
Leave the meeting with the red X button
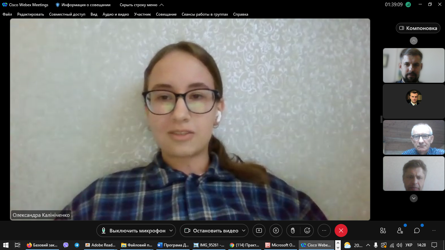coord(341,230)
